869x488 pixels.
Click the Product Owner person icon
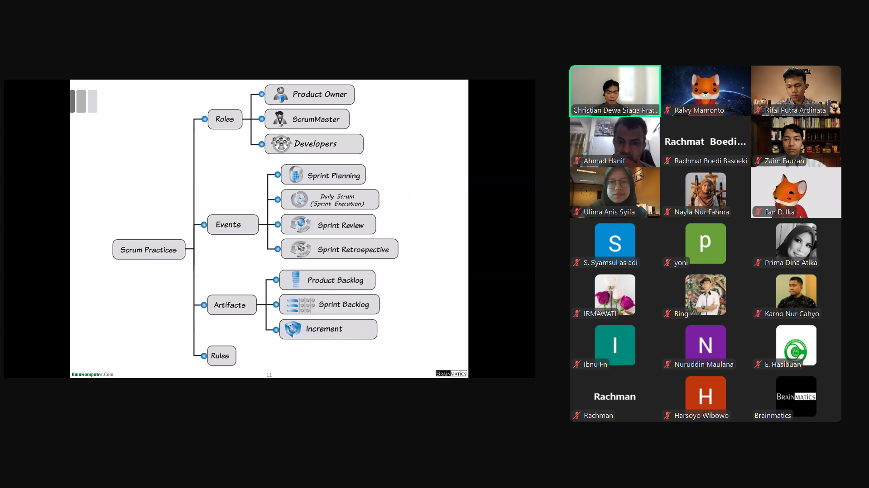click(280, 95)
